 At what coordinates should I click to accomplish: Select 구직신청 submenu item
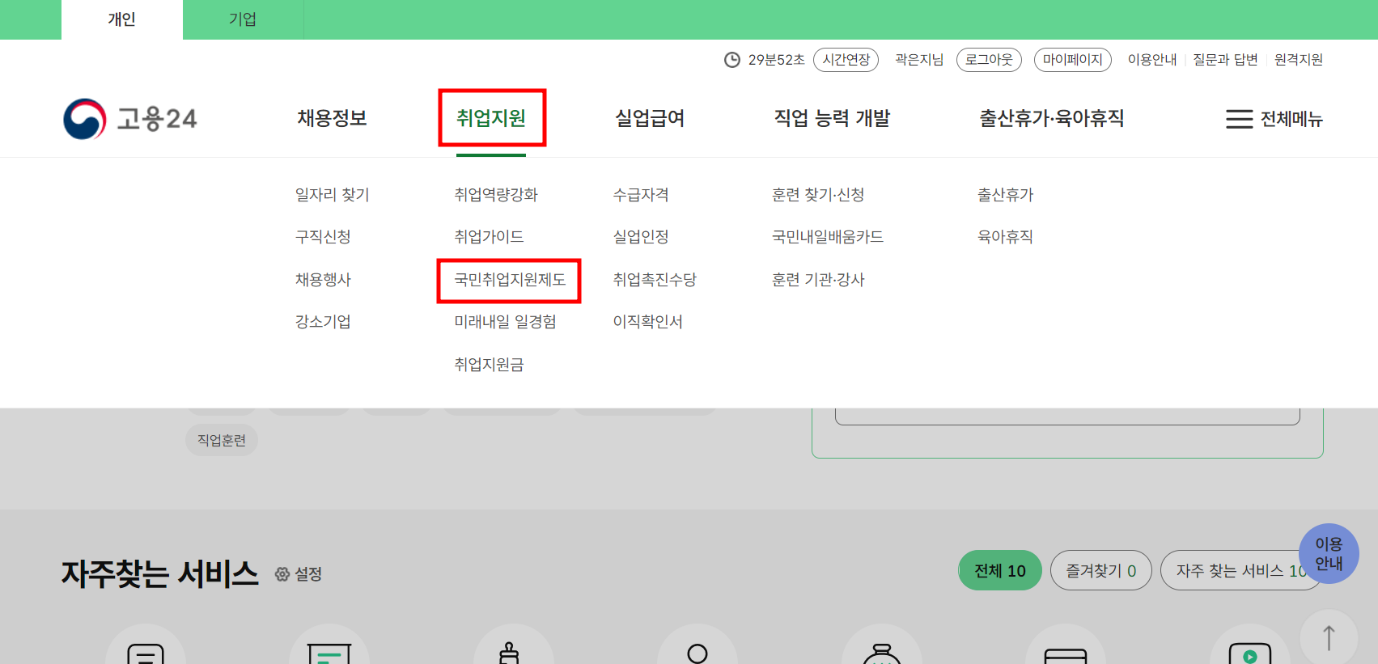coord(323,237)
